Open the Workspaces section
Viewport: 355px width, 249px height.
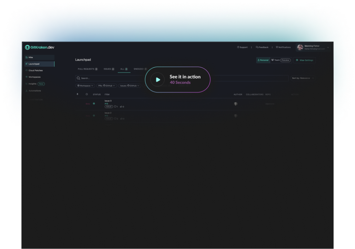coord(35,77)
